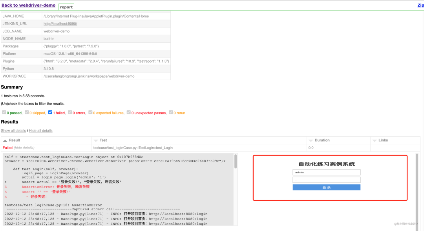
Task: Check the "0 skipped" filter checkbox
Action: [27, 112]
